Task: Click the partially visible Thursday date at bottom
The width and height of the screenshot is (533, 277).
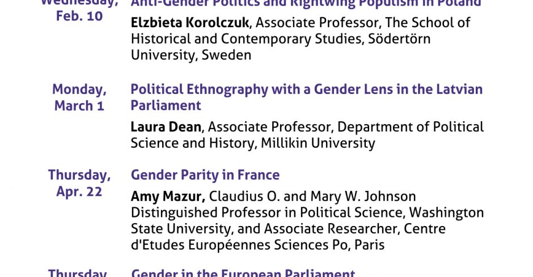Action: tap(78, 272)
